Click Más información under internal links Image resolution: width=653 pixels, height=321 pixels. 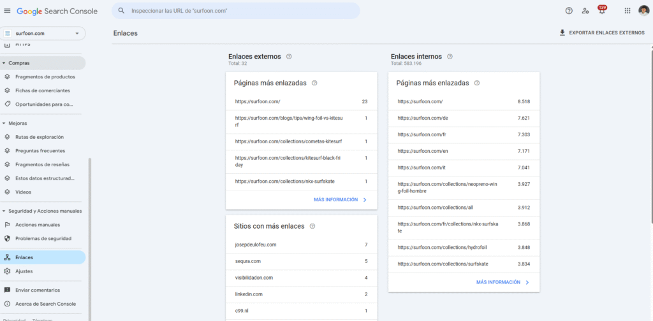click(x=503, y=282)
